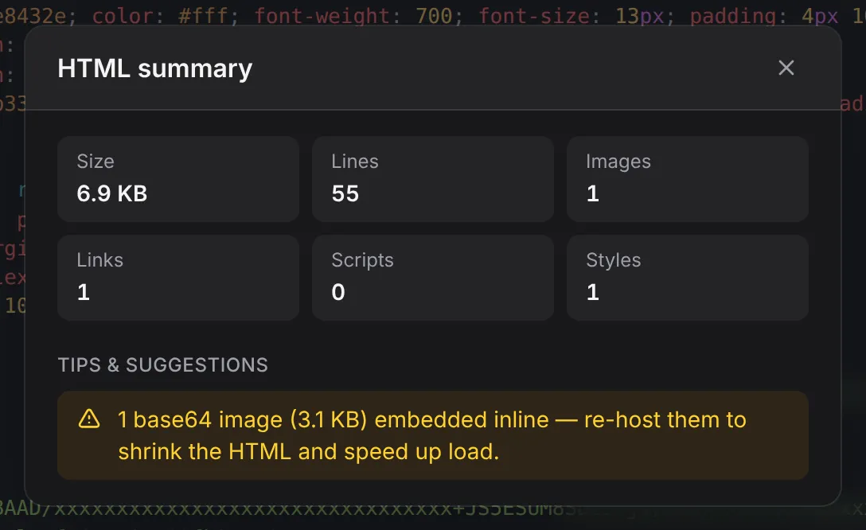Select the Styles count card
866x530 pixels.
tap(688, 278)
